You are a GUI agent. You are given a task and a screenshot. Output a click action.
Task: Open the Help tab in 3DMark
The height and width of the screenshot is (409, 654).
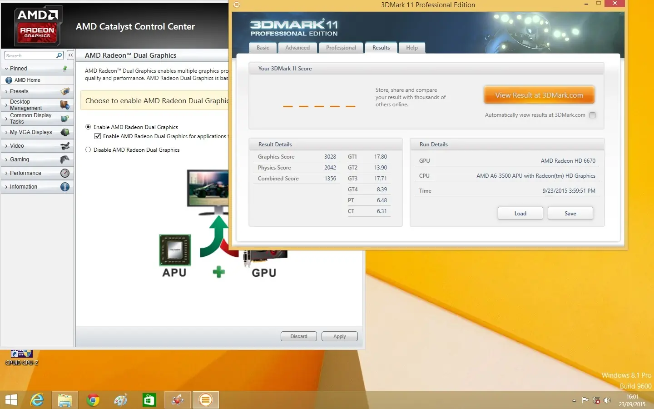pos(412,48)
